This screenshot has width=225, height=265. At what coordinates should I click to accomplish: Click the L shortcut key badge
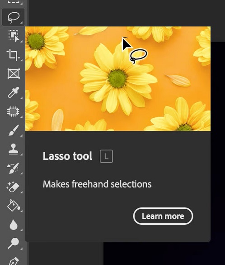106,156
